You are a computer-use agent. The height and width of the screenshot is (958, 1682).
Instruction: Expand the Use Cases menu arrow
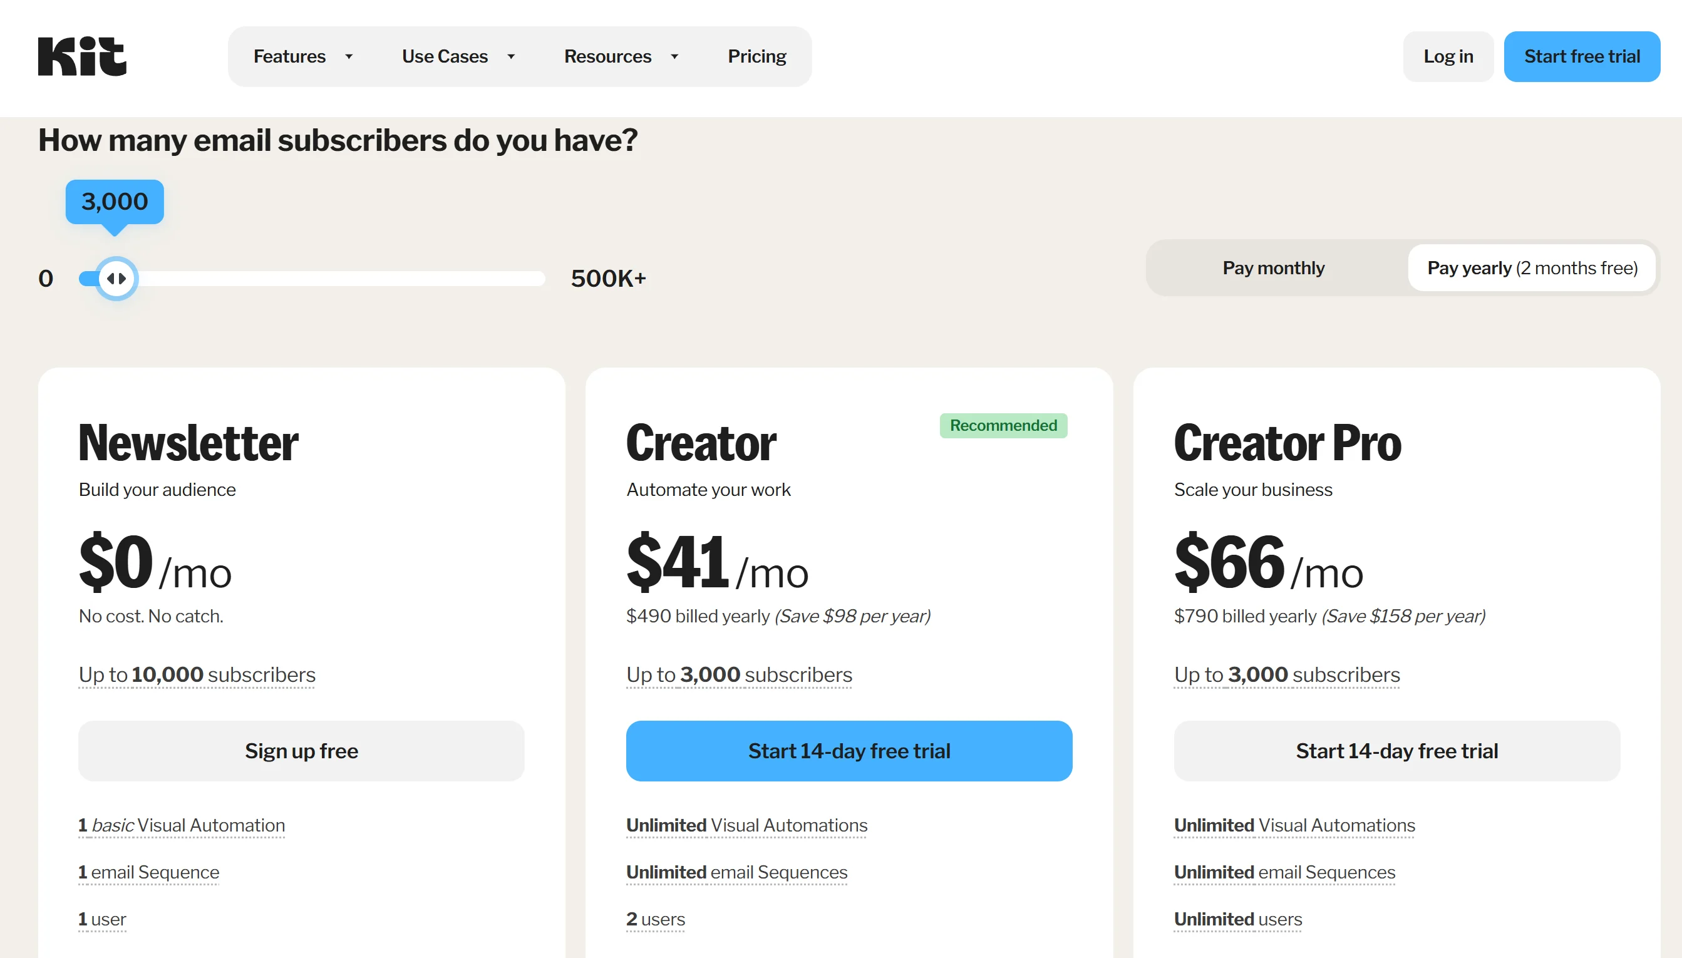pyautogui.click(x=510, y=56)
